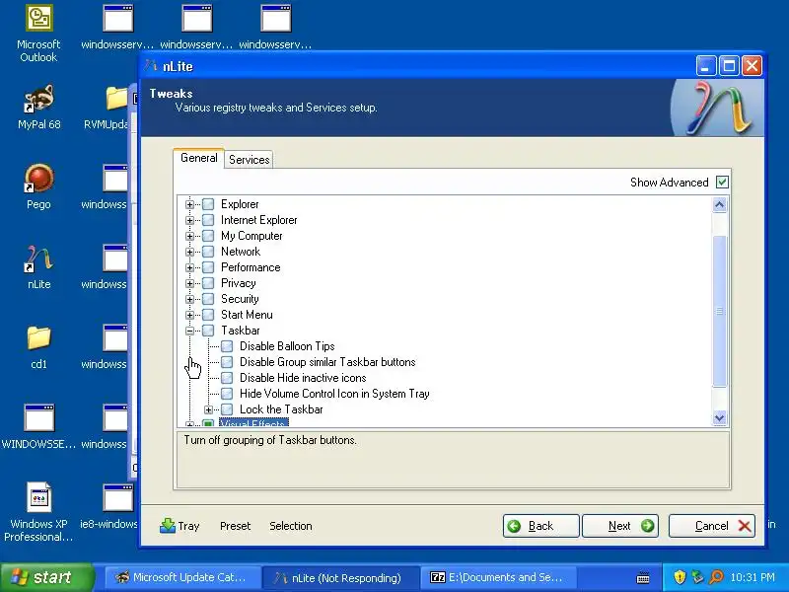The height and width of the screenshot is (592, 789).
Task: Expand the Performance tree node
Action: tap(189, 267)
